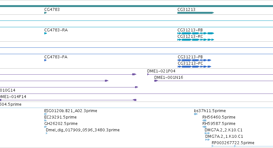Click the DME1-001N16 start block glyph
Viewport: 273px width, 148px height.
(156, 81)
